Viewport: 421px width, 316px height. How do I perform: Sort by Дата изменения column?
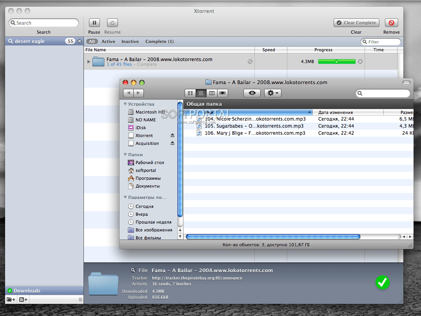click(348, 112)
